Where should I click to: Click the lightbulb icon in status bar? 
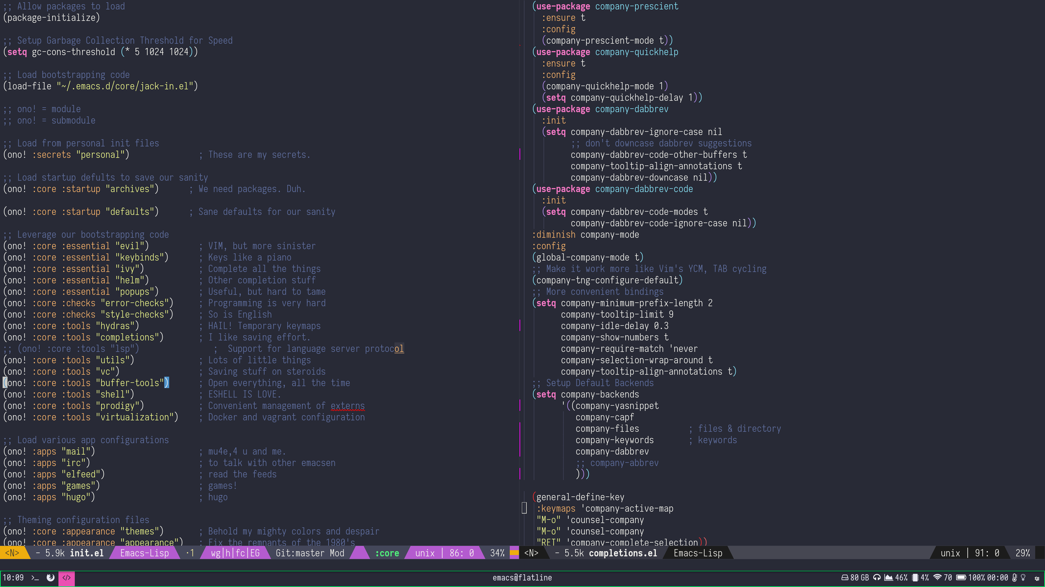[1023, 578]
